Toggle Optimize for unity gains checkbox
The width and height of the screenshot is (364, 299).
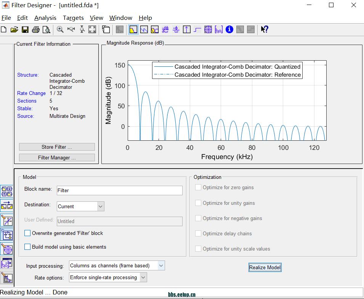click(x=198, y=203)
